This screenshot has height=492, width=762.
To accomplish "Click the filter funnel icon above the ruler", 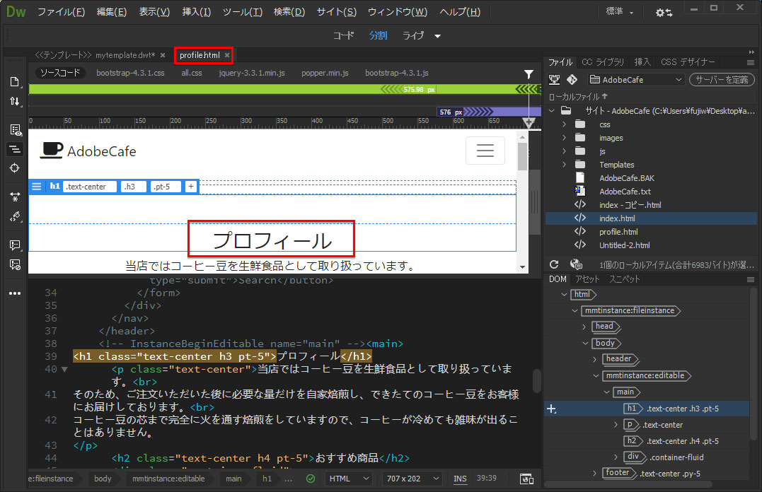I will click(x=529, y=74).
